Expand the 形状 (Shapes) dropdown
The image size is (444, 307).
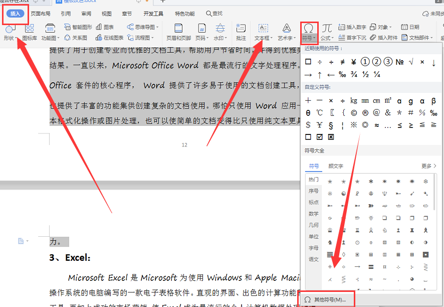pyautogui.click(x=10, y=38)
